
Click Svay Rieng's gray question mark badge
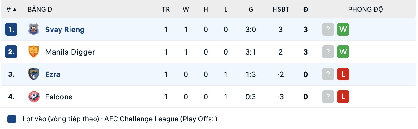pyautogui.click(x=328, y=30)
